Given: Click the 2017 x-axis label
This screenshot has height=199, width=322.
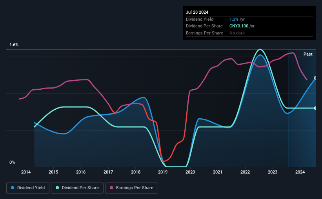Looking at the screenshot, I should coord(108,172).
